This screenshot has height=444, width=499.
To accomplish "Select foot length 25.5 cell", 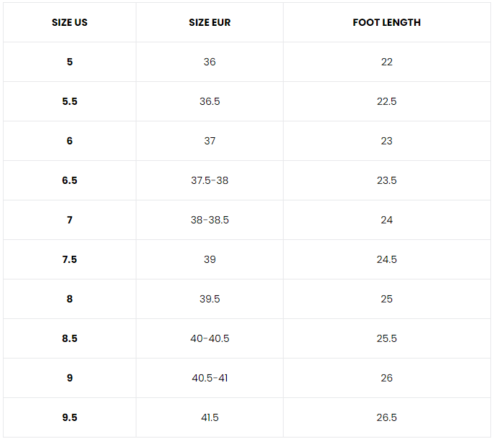I will point(386,338).
